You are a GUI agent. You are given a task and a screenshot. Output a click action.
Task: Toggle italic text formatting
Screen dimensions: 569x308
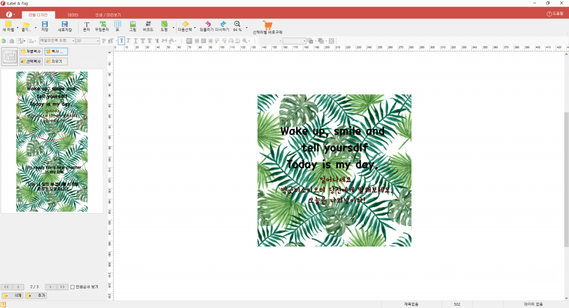(128, 41)
